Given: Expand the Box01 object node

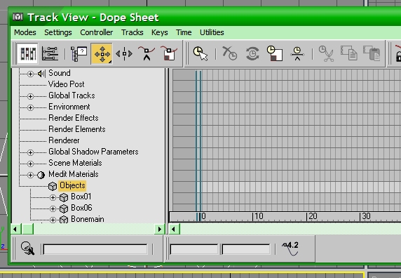Looking at the screenshot, I should [x=53, y=198].
